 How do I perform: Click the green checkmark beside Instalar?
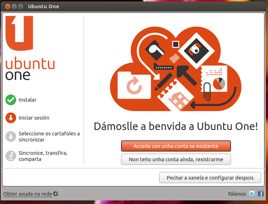11,100
